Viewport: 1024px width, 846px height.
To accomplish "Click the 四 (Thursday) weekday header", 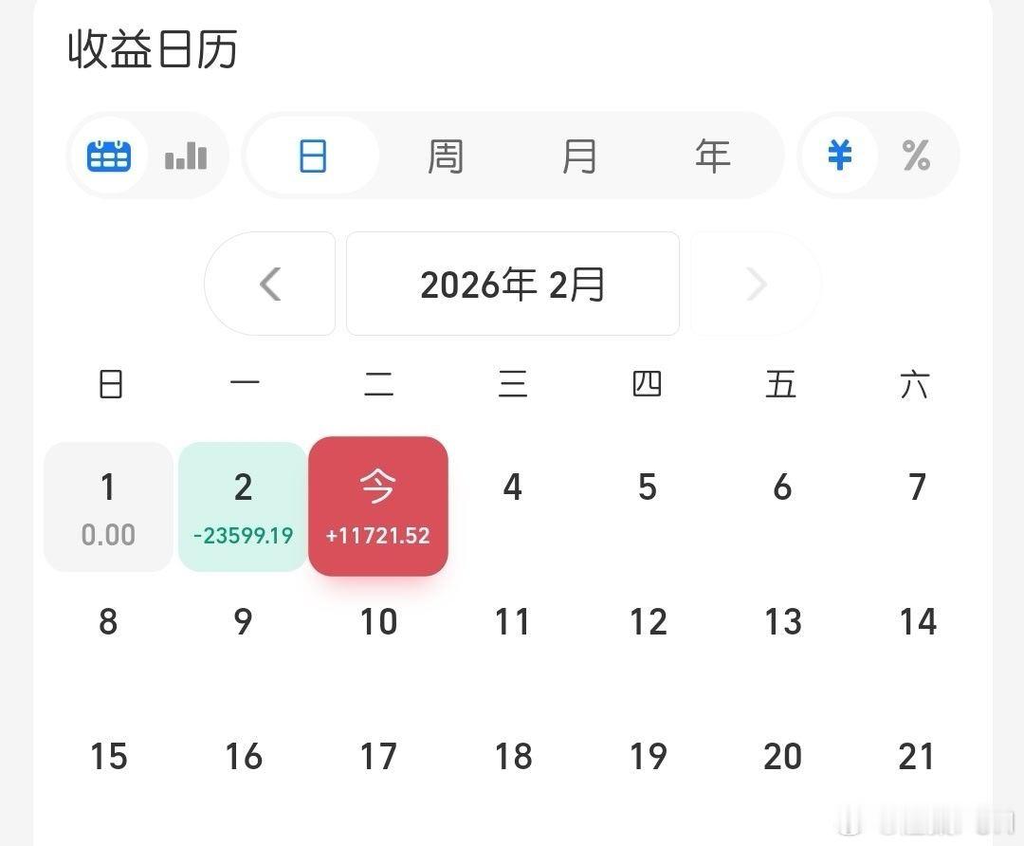I will [648, 383].
